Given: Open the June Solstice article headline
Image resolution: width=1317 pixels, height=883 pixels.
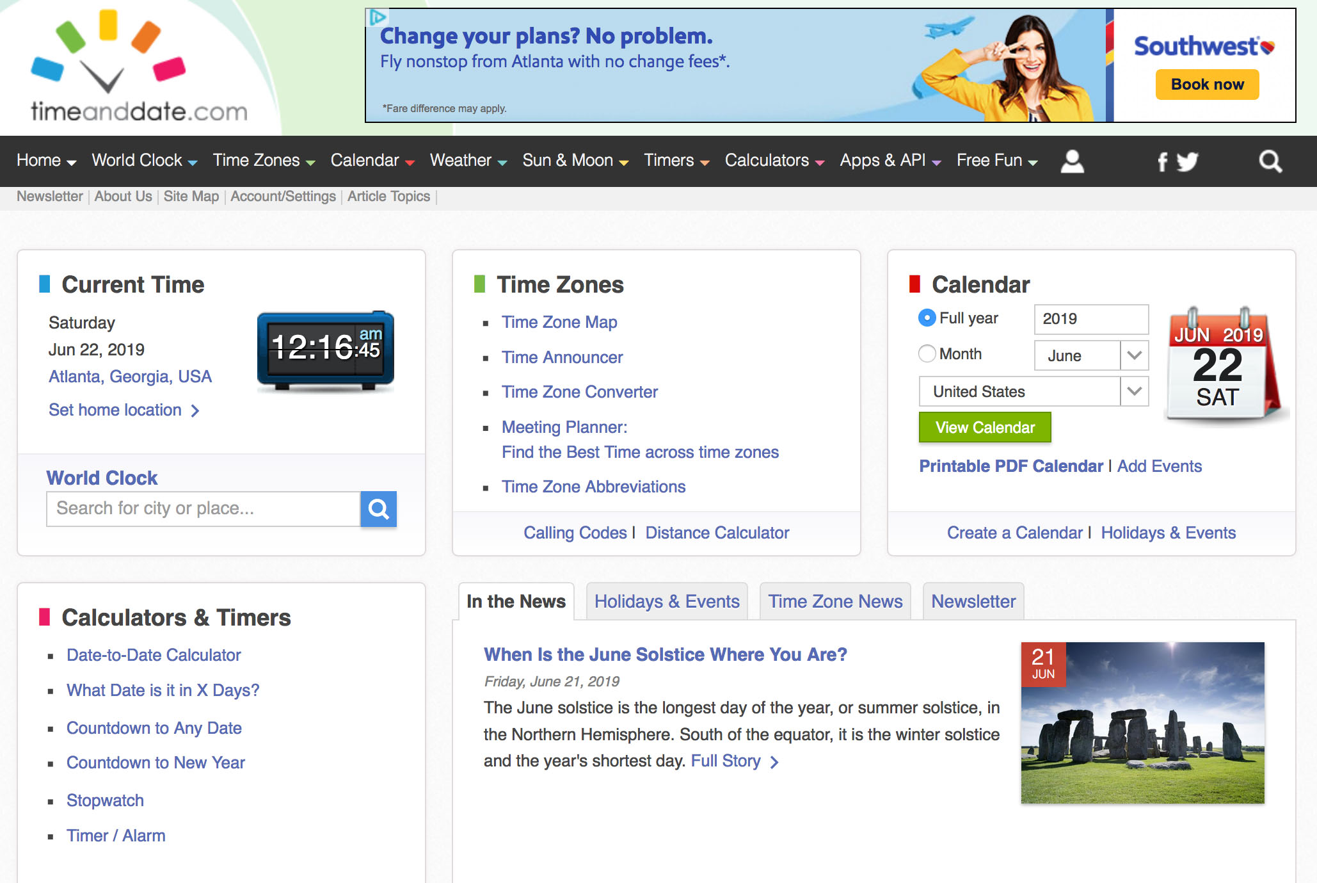Looking at the screenshot, I should coord(666,654).
